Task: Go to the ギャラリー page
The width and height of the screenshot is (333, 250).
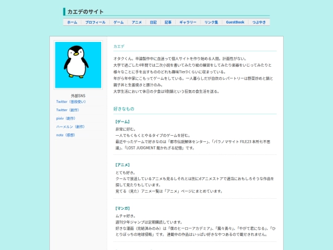Action: (x=188, y=22)
